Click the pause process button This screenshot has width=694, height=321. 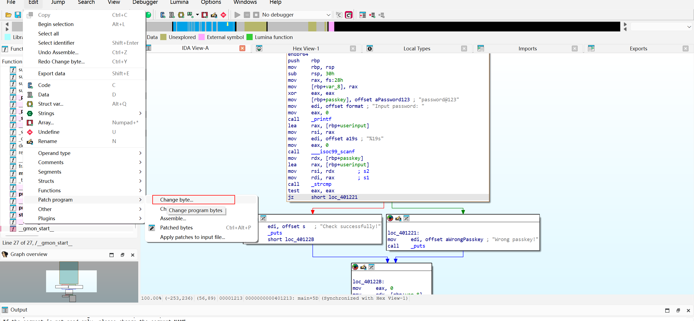coord(247,15)
